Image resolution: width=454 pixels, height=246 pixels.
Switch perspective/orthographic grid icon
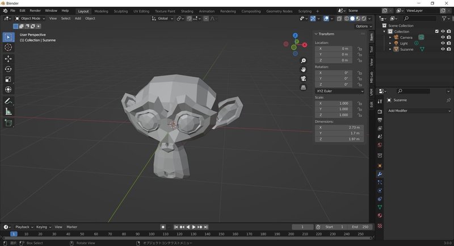303,87
